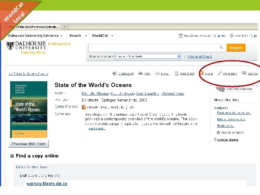Open Environmental sciences subject link
The image size is (260, 195).
tap(234, 113)
